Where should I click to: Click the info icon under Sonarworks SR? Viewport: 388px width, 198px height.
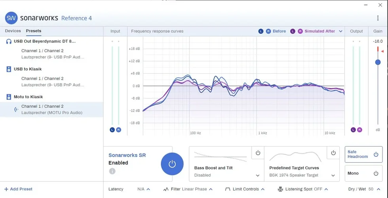point(112,171)
